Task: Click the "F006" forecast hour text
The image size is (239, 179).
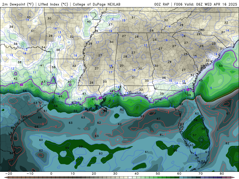Action: point(178,4)
